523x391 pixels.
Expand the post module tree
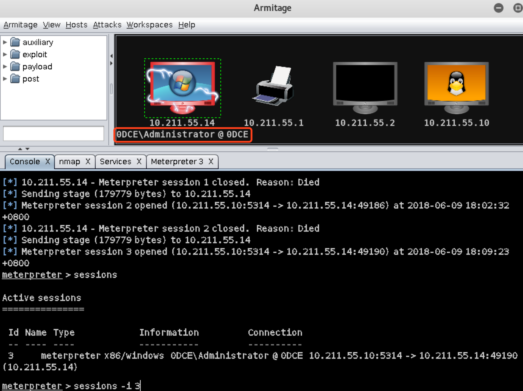tap(5, 78)
